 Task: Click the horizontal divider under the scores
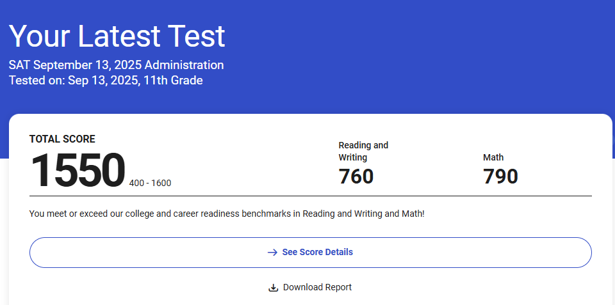coord(310,196)
